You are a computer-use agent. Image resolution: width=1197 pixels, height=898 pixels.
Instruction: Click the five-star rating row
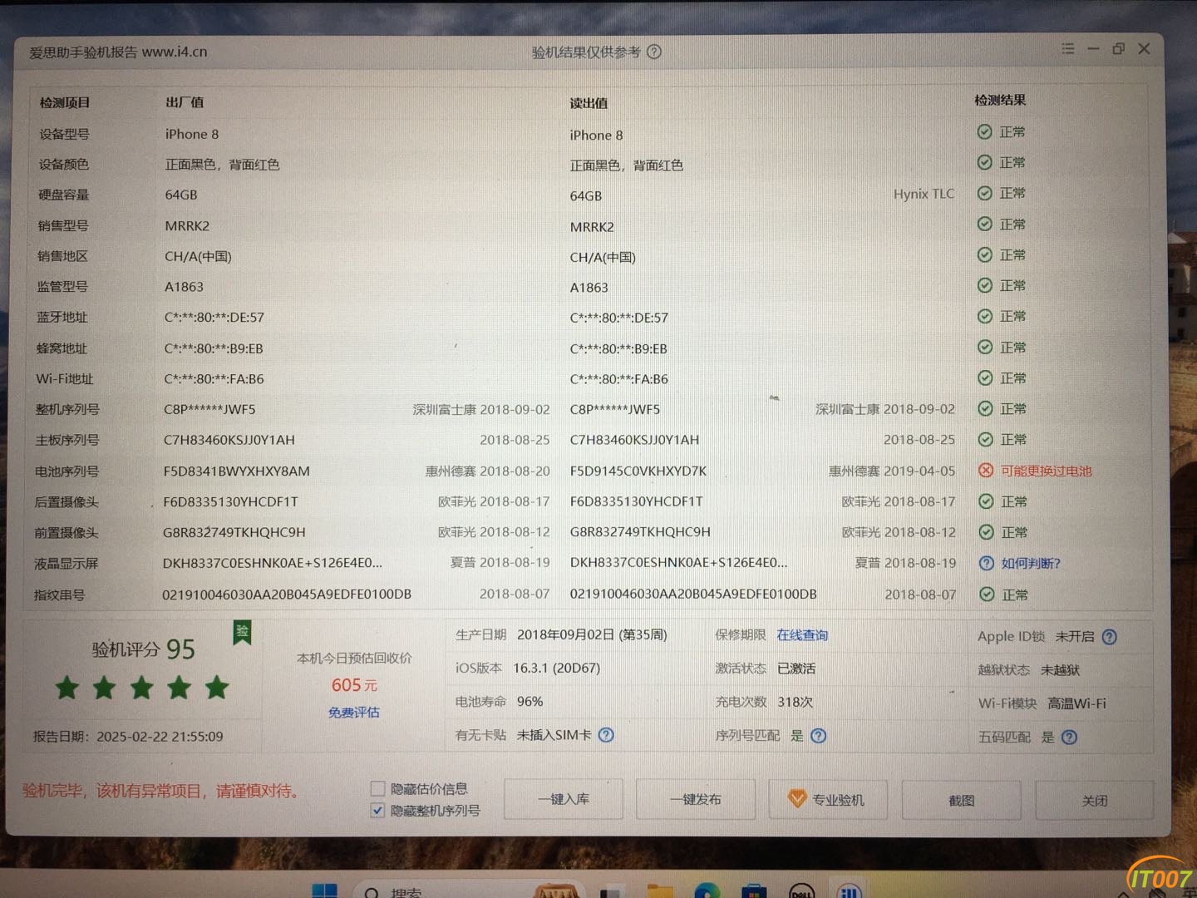(142, 688)
